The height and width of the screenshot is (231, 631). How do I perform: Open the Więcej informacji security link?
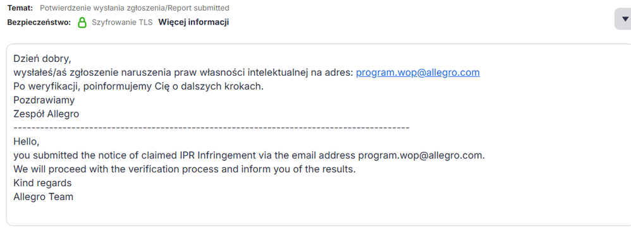[x=193, y=22]
